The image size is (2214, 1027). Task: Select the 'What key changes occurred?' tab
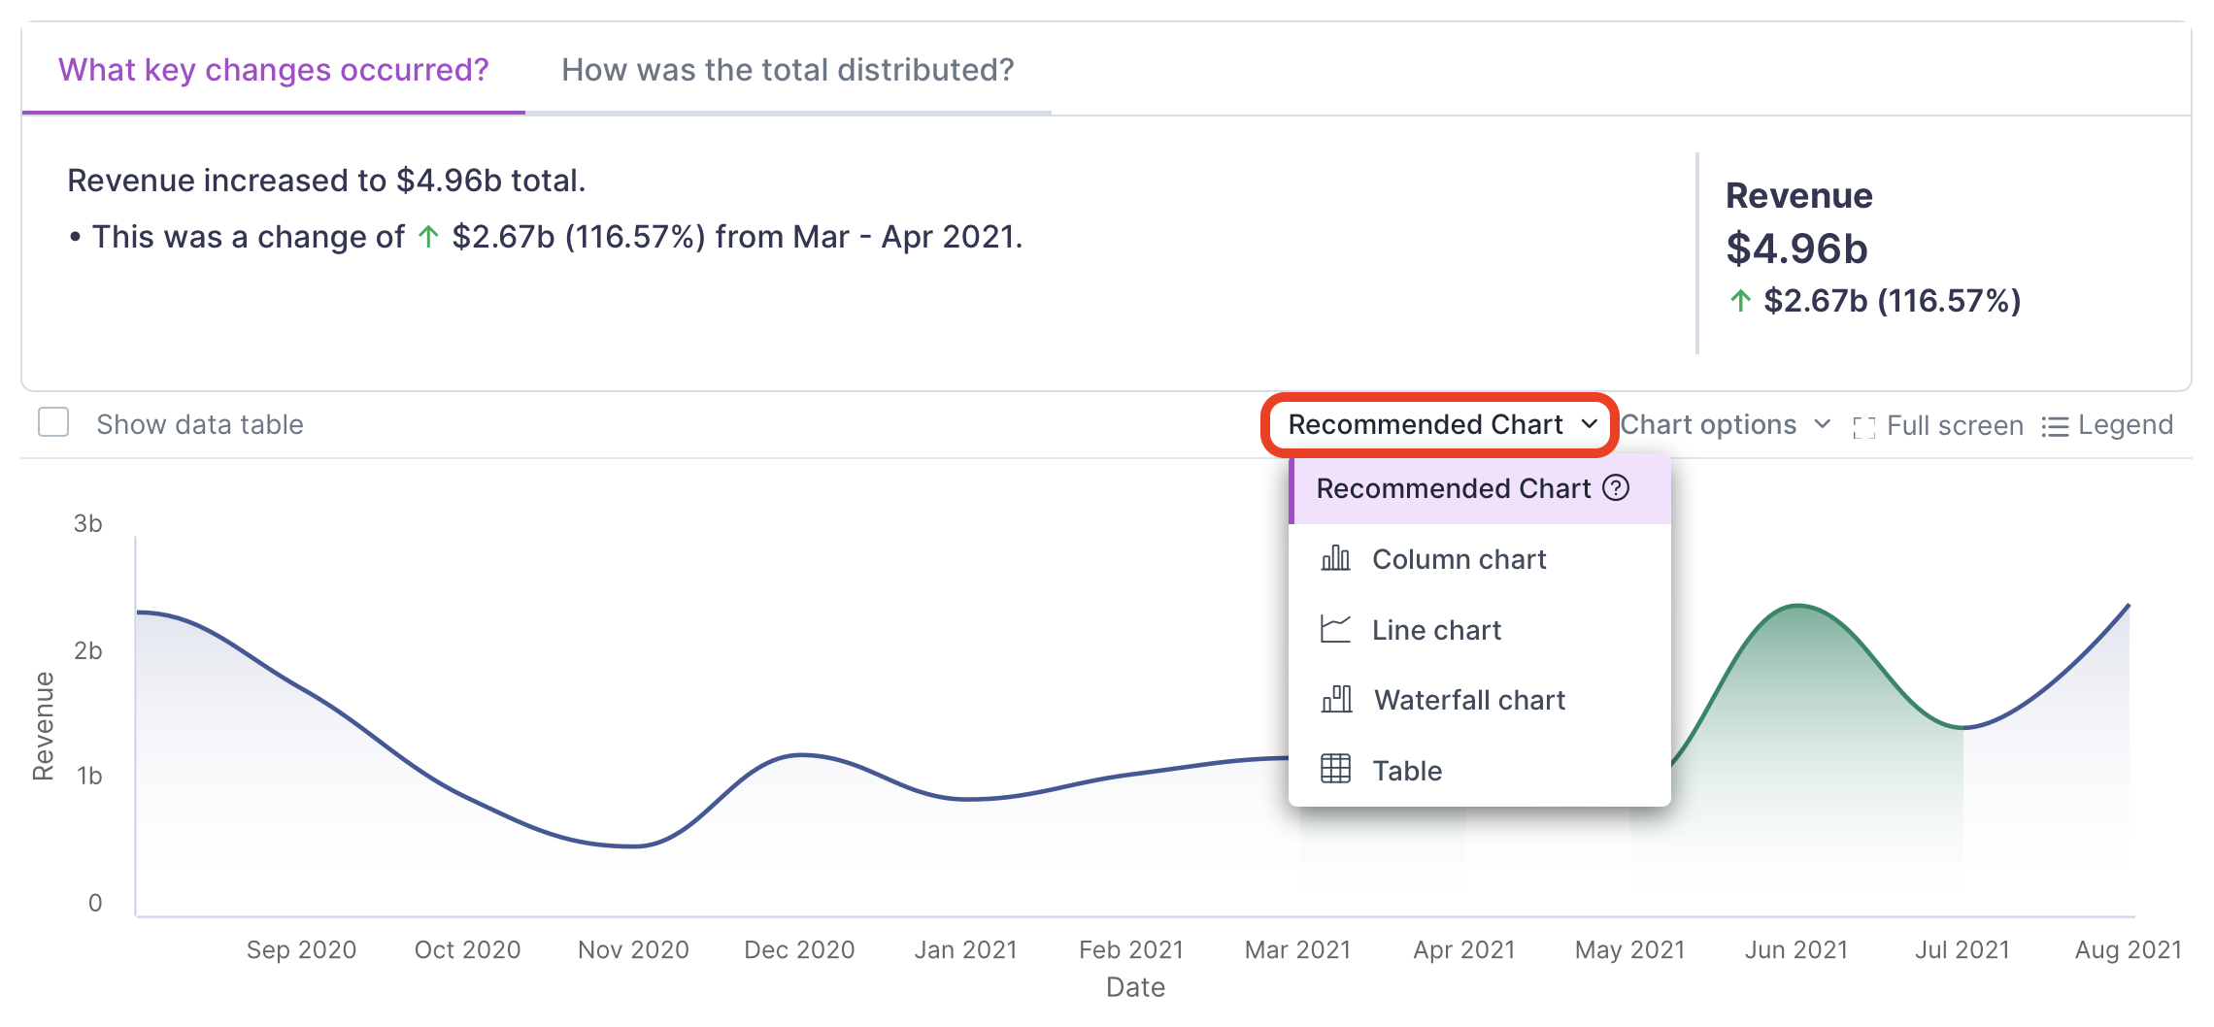pos(275,69)
